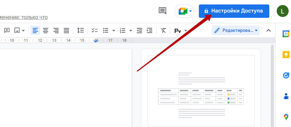
Task: Open Contacts in side panel
Action: pos(286,96)
